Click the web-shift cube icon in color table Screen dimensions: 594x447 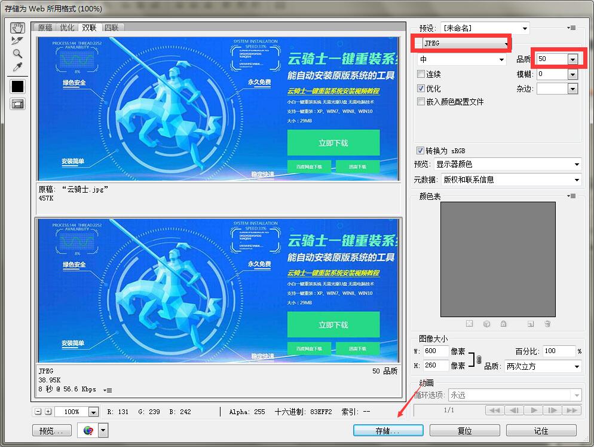[x=487, y=324]
